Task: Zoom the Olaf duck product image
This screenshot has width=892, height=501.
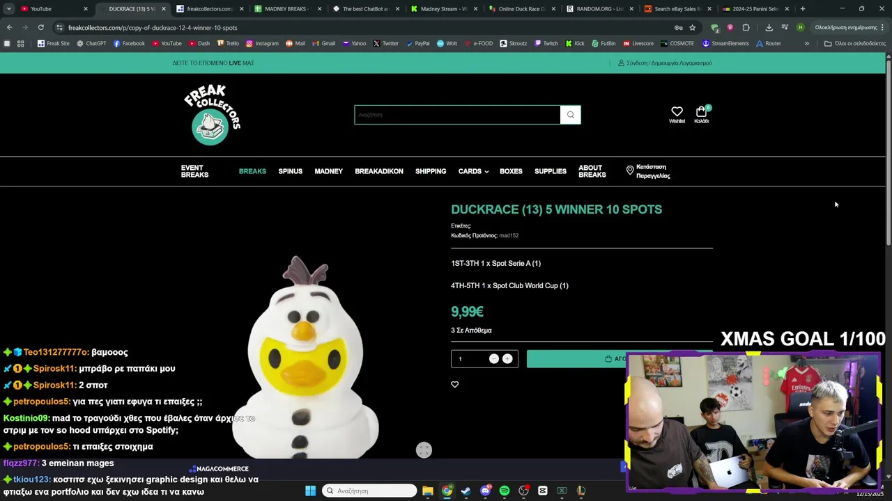Action: 305,356
